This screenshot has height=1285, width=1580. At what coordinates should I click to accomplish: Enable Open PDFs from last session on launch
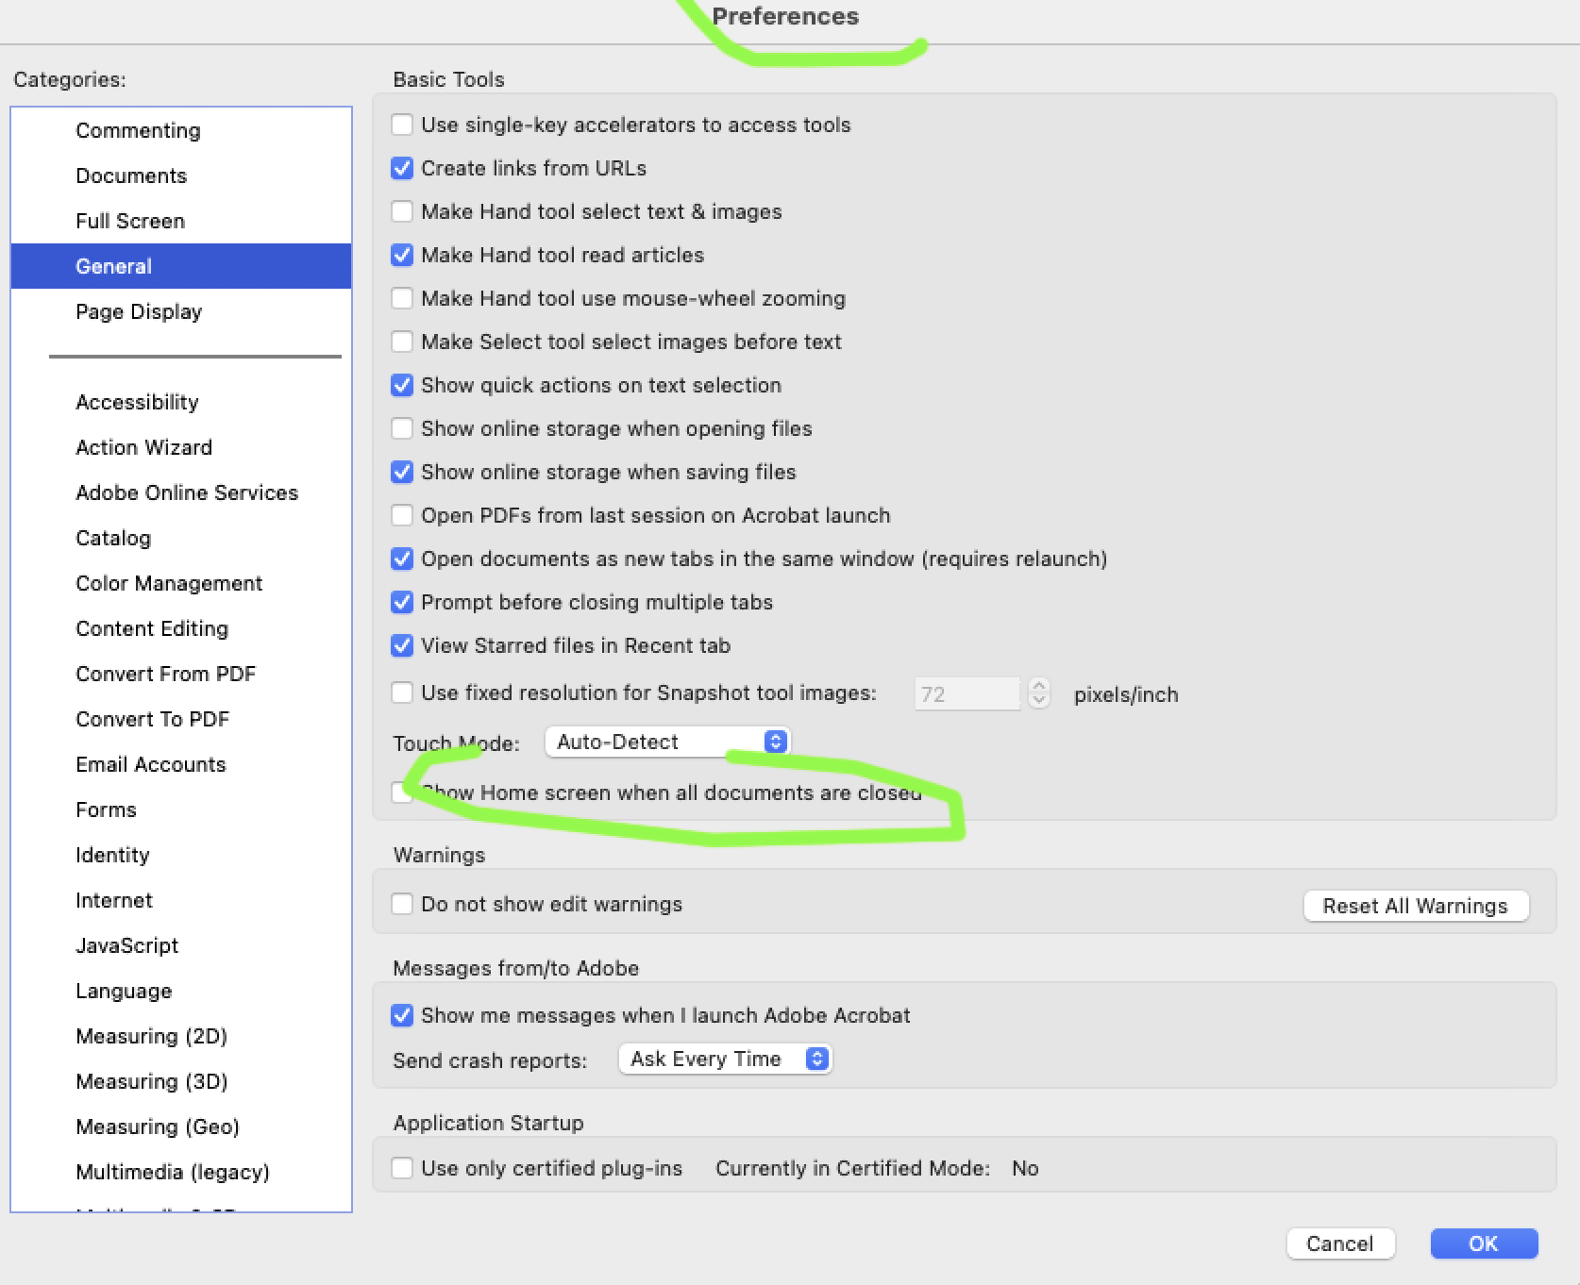click(402, 515)
